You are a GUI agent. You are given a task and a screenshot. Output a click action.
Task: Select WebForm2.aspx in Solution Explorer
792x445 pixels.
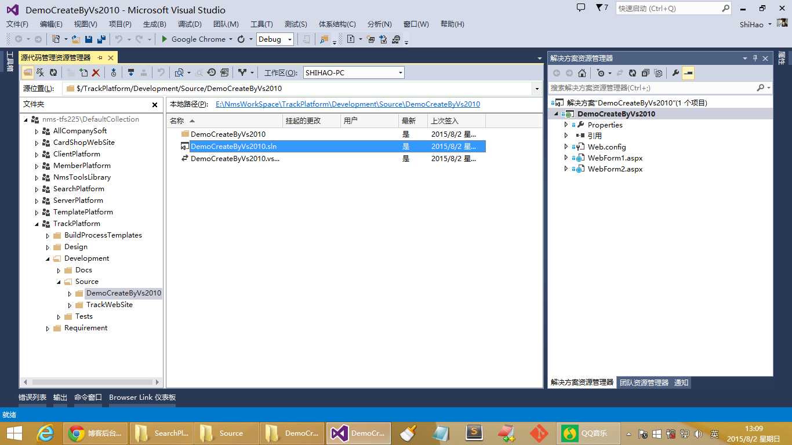pyautogui.click(x=615, y=169)
